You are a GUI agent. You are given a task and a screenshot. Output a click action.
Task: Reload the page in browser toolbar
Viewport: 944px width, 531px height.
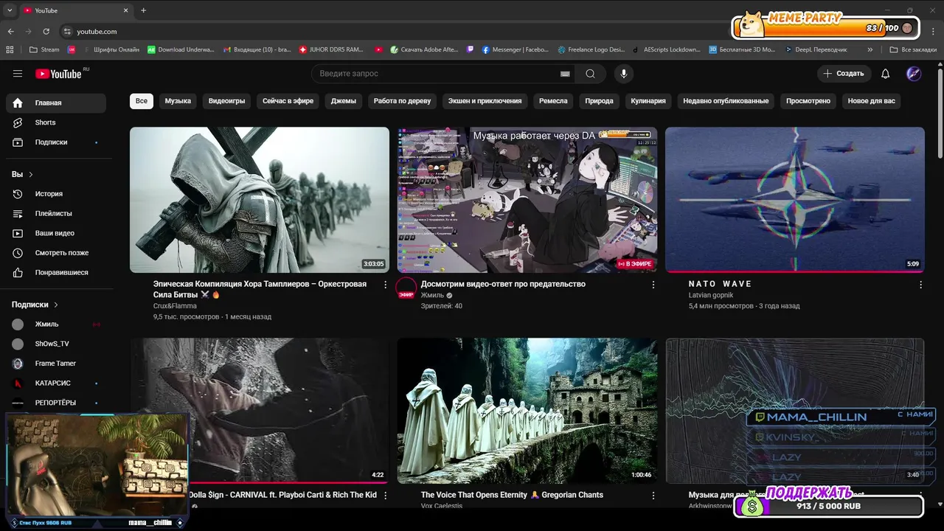pyautogui.click(x=46, y=32)
